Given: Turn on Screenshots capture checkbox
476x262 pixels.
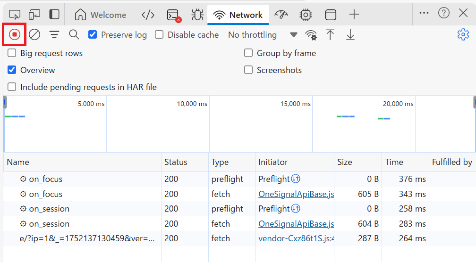Looking at the screenshot, I should tap(248, 70).
